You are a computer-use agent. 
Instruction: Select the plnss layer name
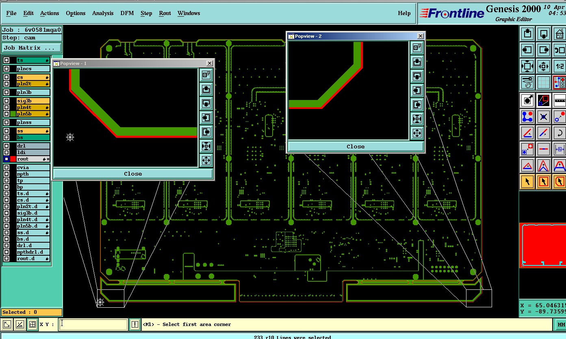click(33, 122)
